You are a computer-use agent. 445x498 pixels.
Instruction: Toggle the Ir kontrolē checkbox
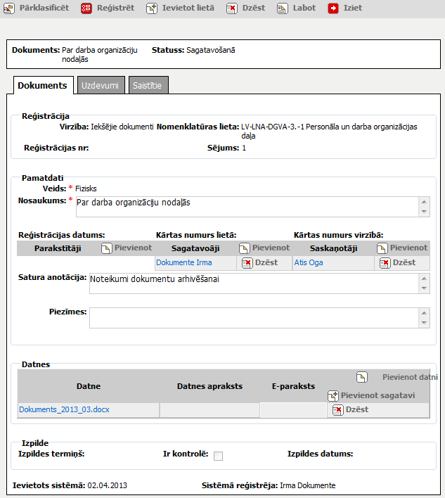[x=218, y=456]
